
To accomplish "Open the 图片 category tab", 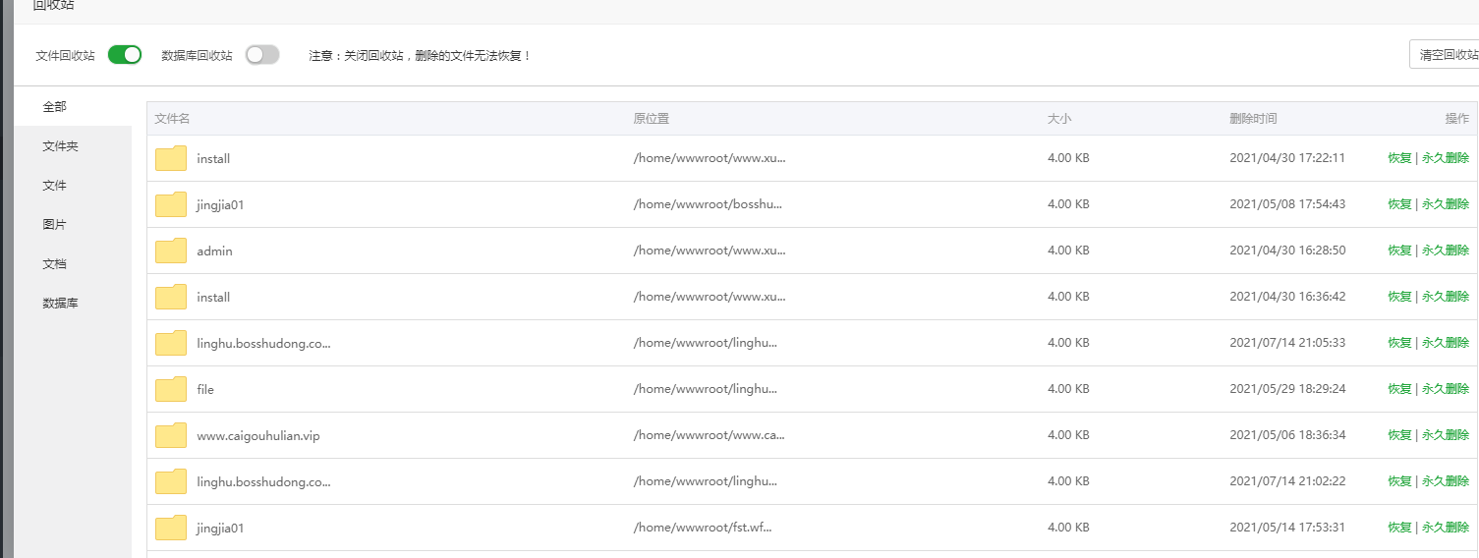I will click(x=55, y=225).
